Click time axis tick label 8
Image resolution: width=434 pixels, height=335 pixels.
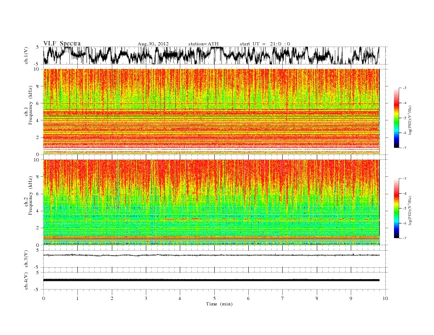[x=317, y=298]
